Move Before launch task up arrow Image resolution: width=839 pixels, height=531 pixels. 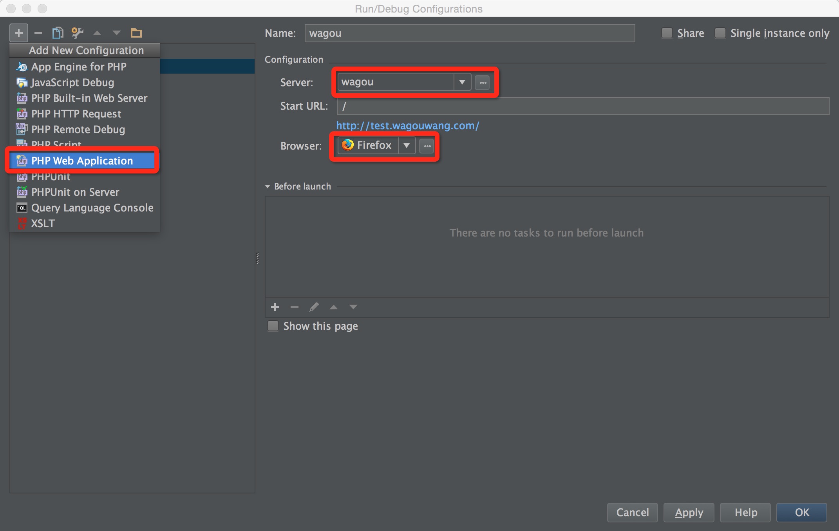(334, 307)
